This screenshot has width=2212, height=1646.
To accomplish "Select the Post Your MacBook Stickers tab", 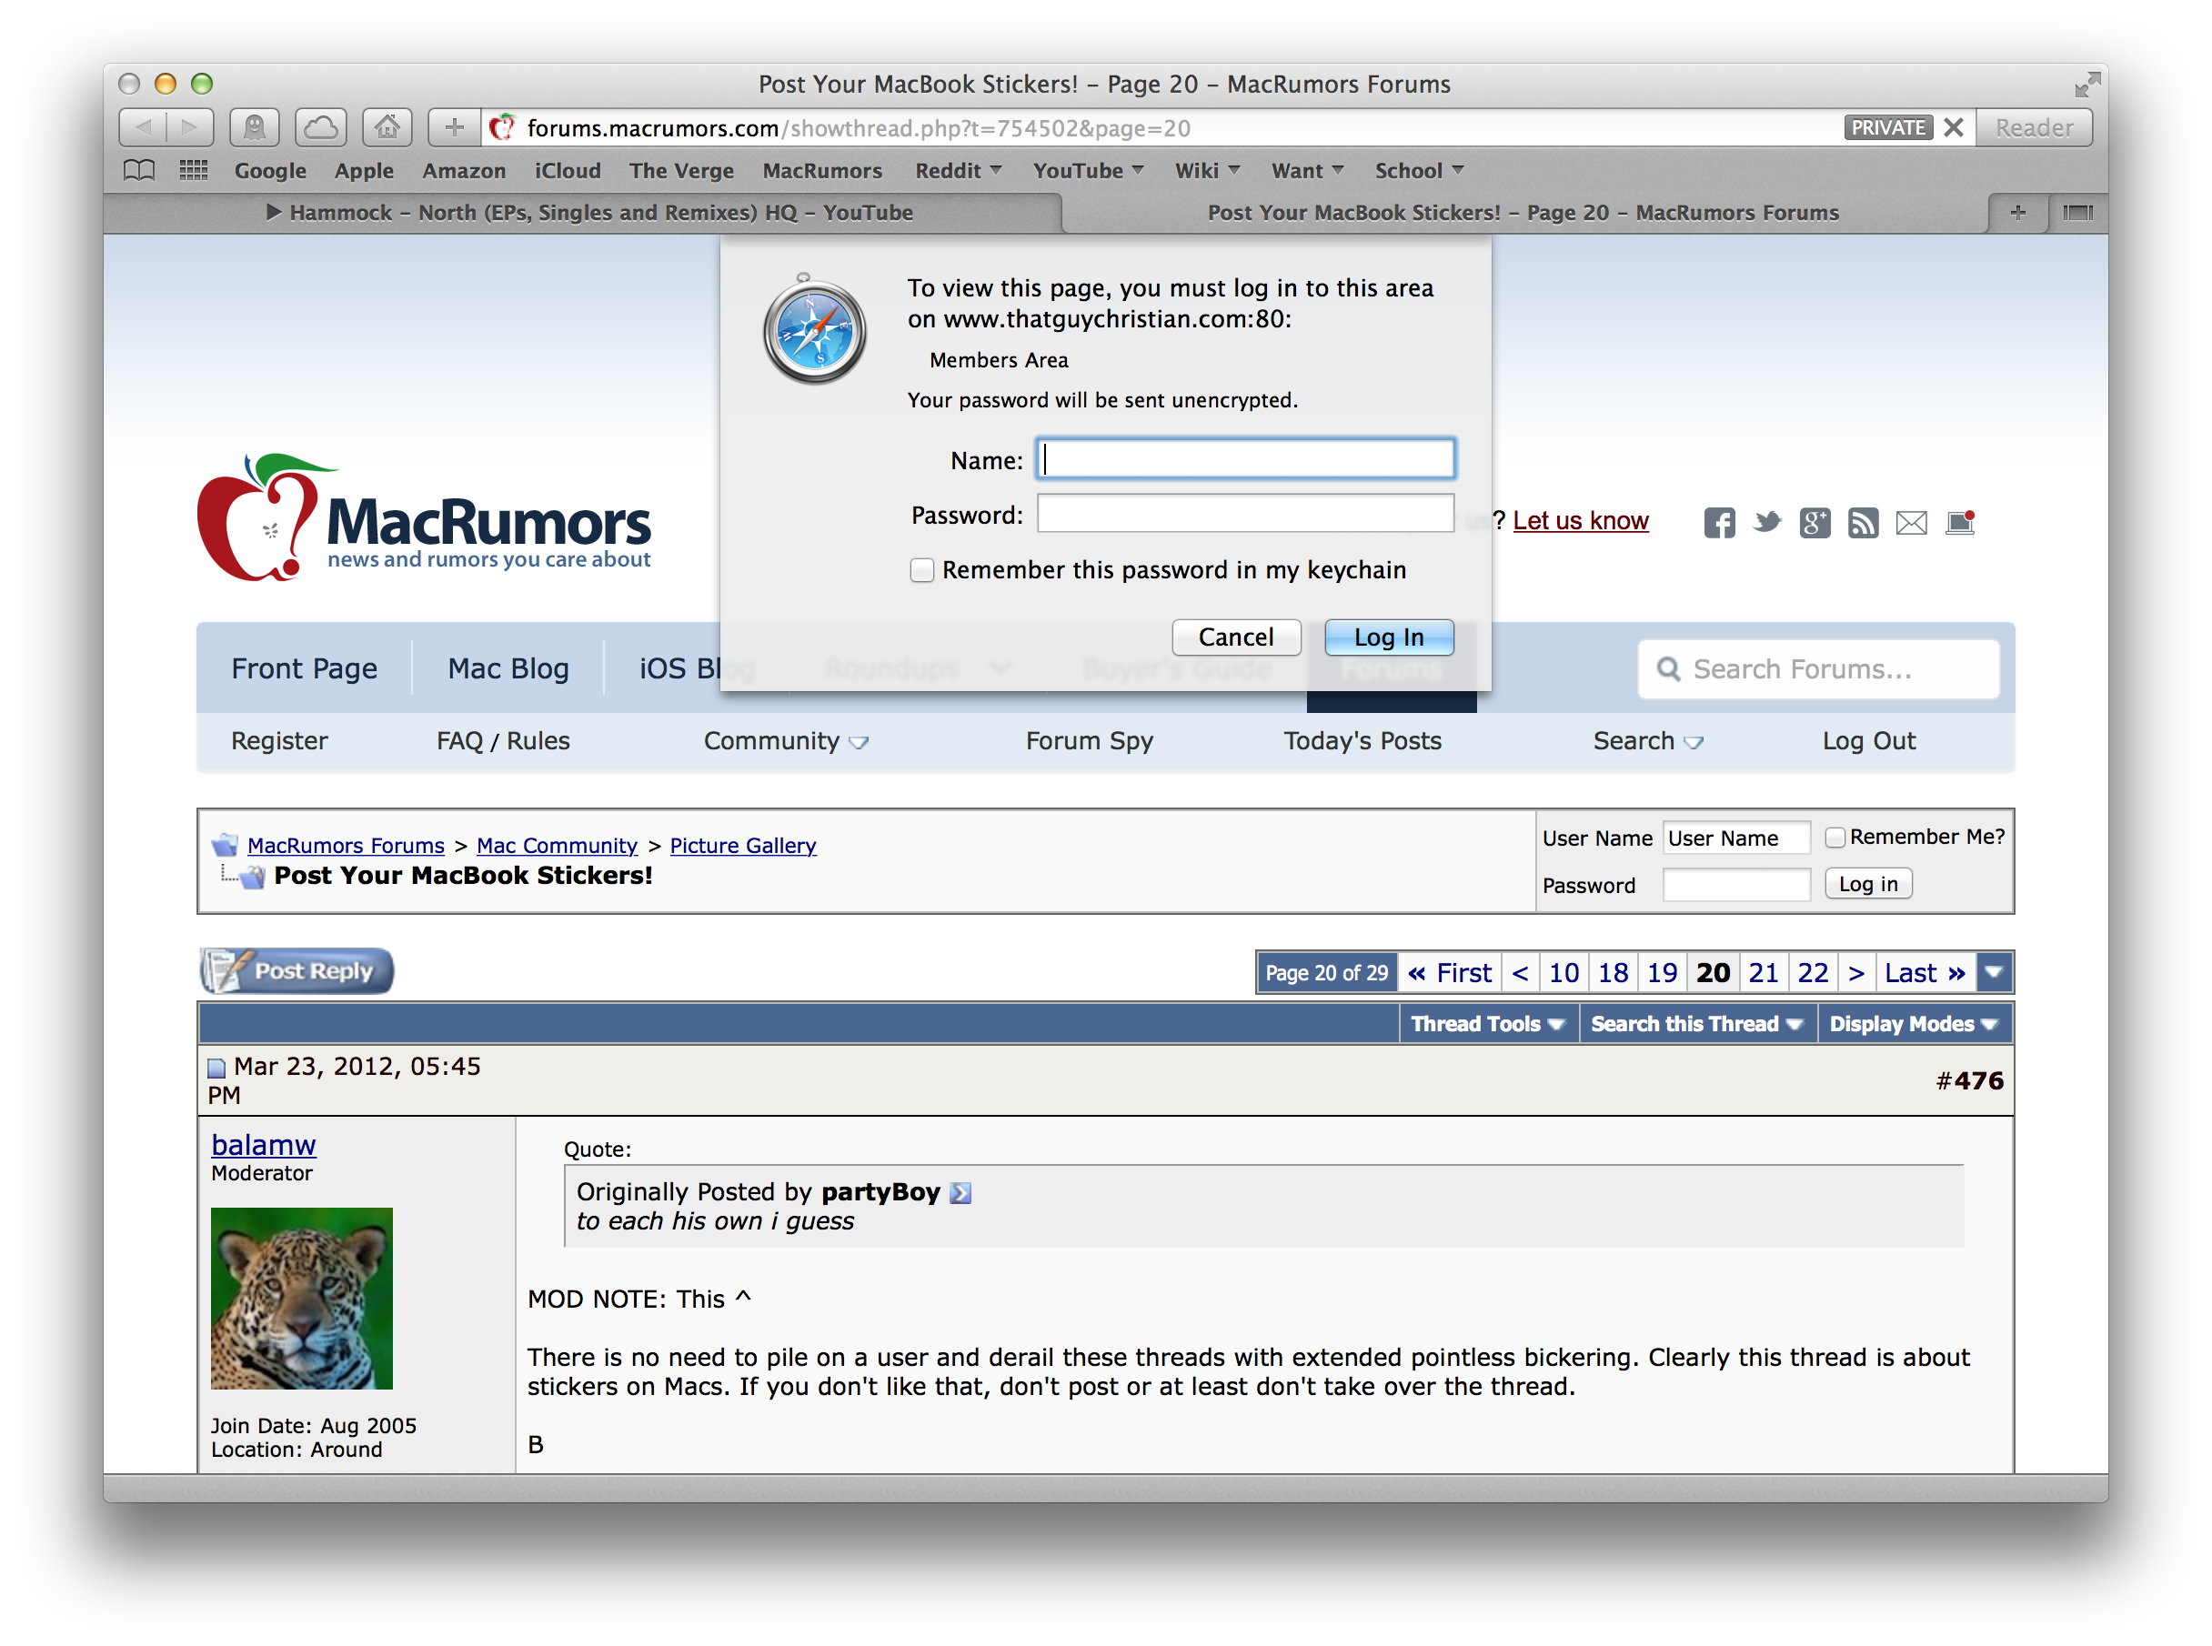I will [x=1523, y=212].
